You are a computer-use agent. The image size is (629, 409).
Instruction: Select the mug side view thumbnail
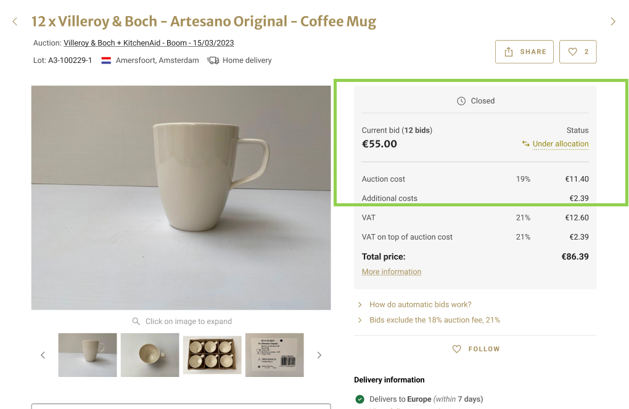click(88, 355)
